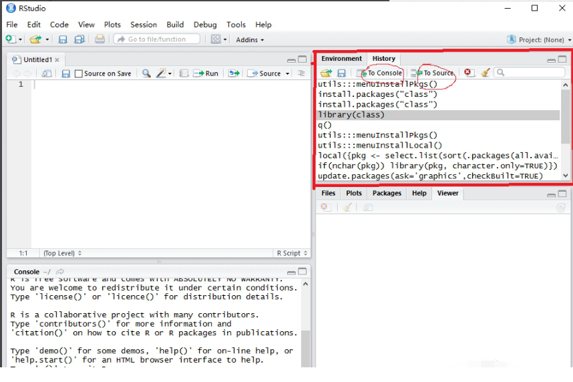Expand the recent files dropdown arrow
The height and width of the screenshot is (382, 573).
(47, 39)
